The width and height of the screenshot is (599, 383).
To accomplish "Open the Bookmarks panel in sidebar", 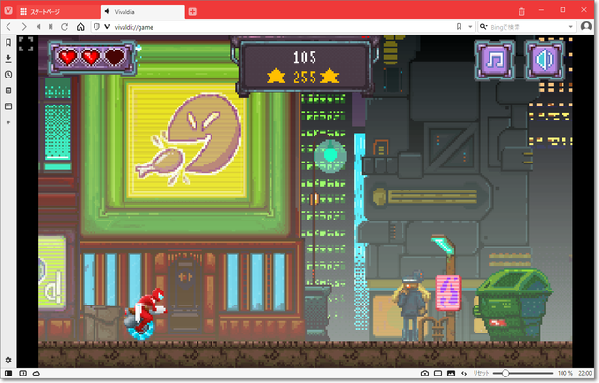I will pos(8,43).
